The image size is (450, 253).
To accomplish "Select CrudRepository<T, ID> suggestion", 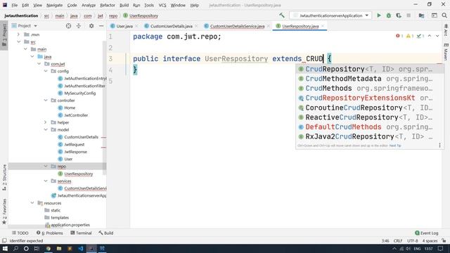I will (x=370, y=69).
